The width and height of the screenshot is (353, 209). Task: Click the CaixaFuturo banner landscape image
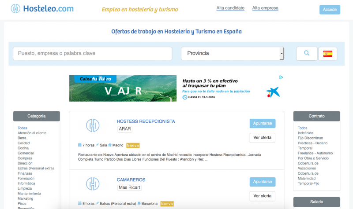point(123,88)
